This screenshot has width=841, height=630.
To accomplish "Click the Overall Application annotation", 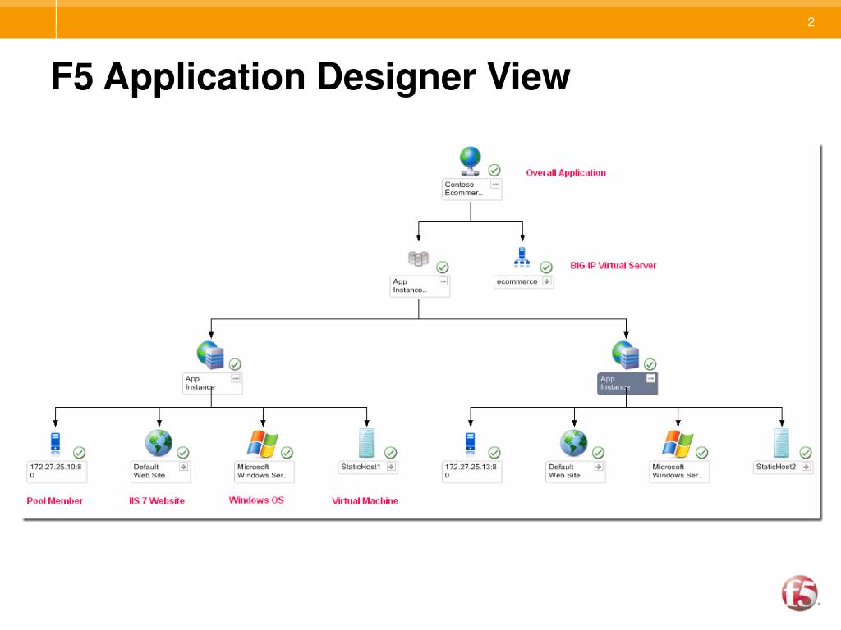I will point(566,172).
